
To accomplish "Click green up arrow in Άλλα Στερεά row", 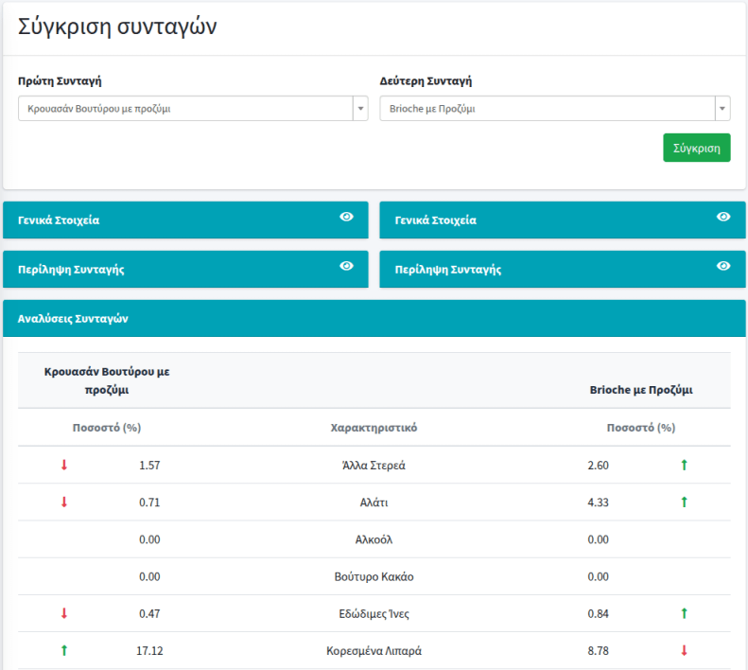I will 684,465.
